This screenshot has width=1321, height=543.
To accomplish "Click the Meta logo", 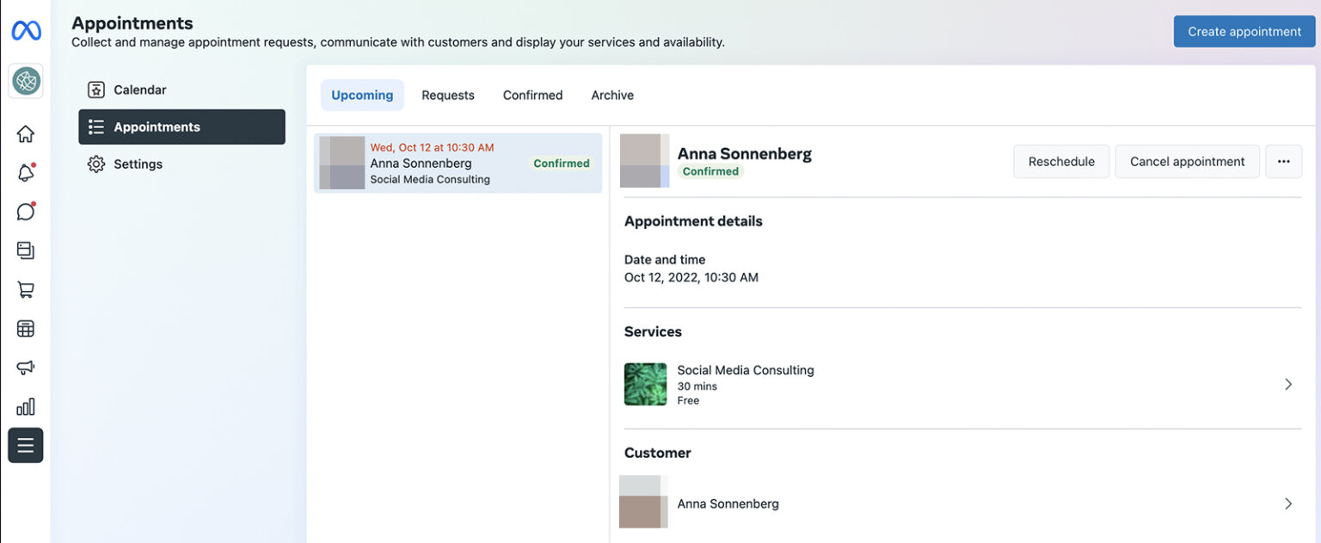I will [x=25, y=30].
